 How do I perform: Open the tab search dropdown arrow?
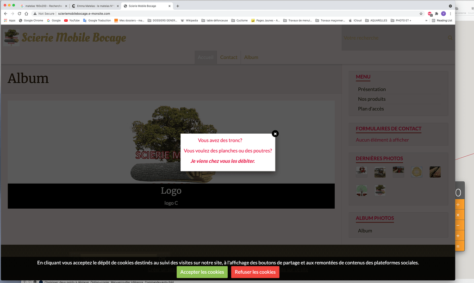pos(450,6)
